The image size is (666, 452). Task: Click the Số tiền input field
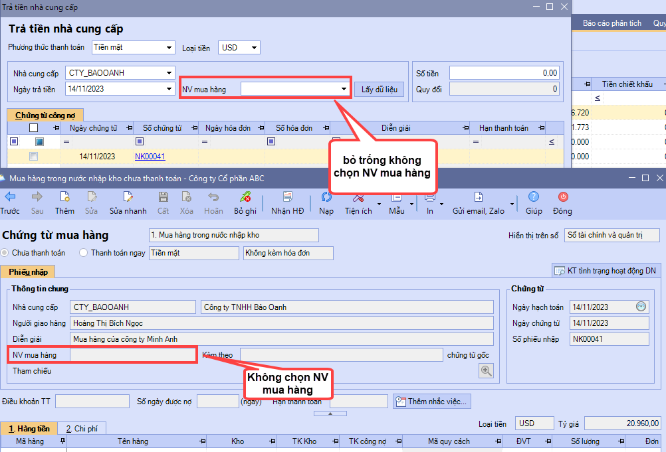point(504,73)
